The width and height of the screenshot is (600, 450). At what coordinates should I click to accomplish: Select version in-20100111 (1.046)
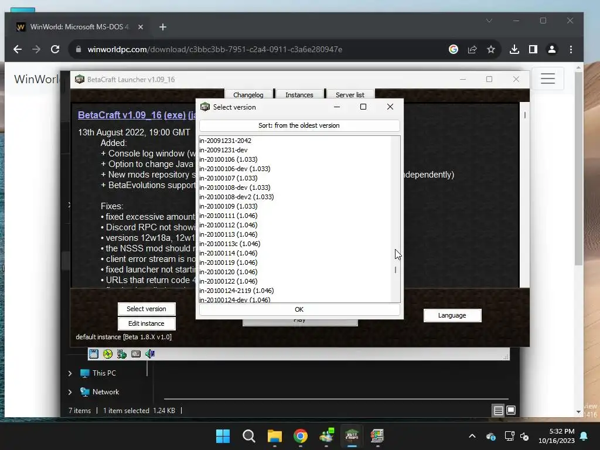(295, 216)
